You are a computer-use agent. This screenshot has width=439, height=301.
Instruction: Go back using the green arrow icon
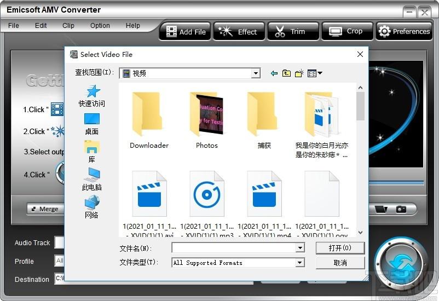274,73
